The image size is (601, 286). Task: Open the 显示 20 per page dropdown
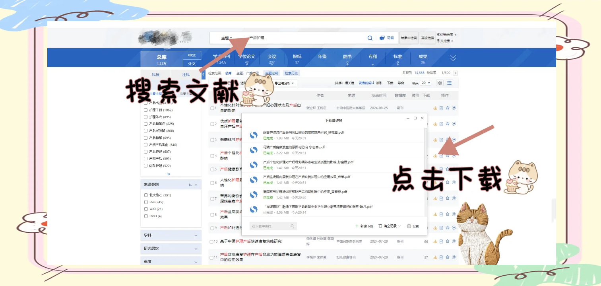426,83
